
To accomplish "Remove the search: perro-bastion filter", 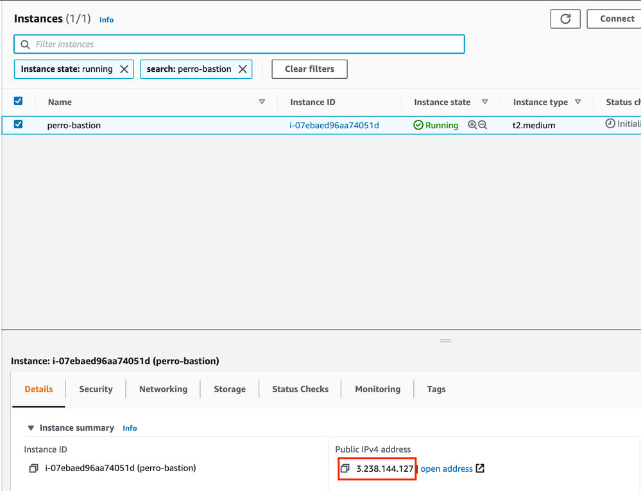I will [x=243, y=69].
